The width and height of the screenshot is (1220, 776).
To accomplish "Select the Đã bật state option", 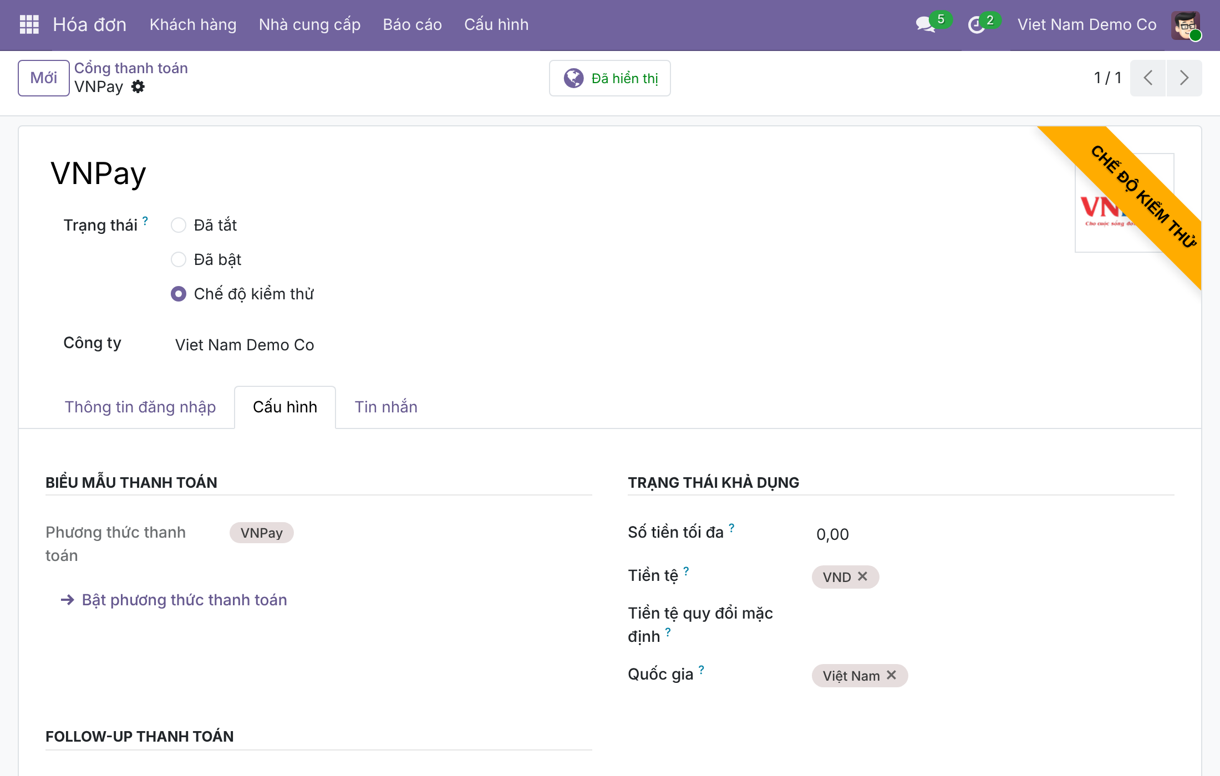I will [x=178, y=259].
